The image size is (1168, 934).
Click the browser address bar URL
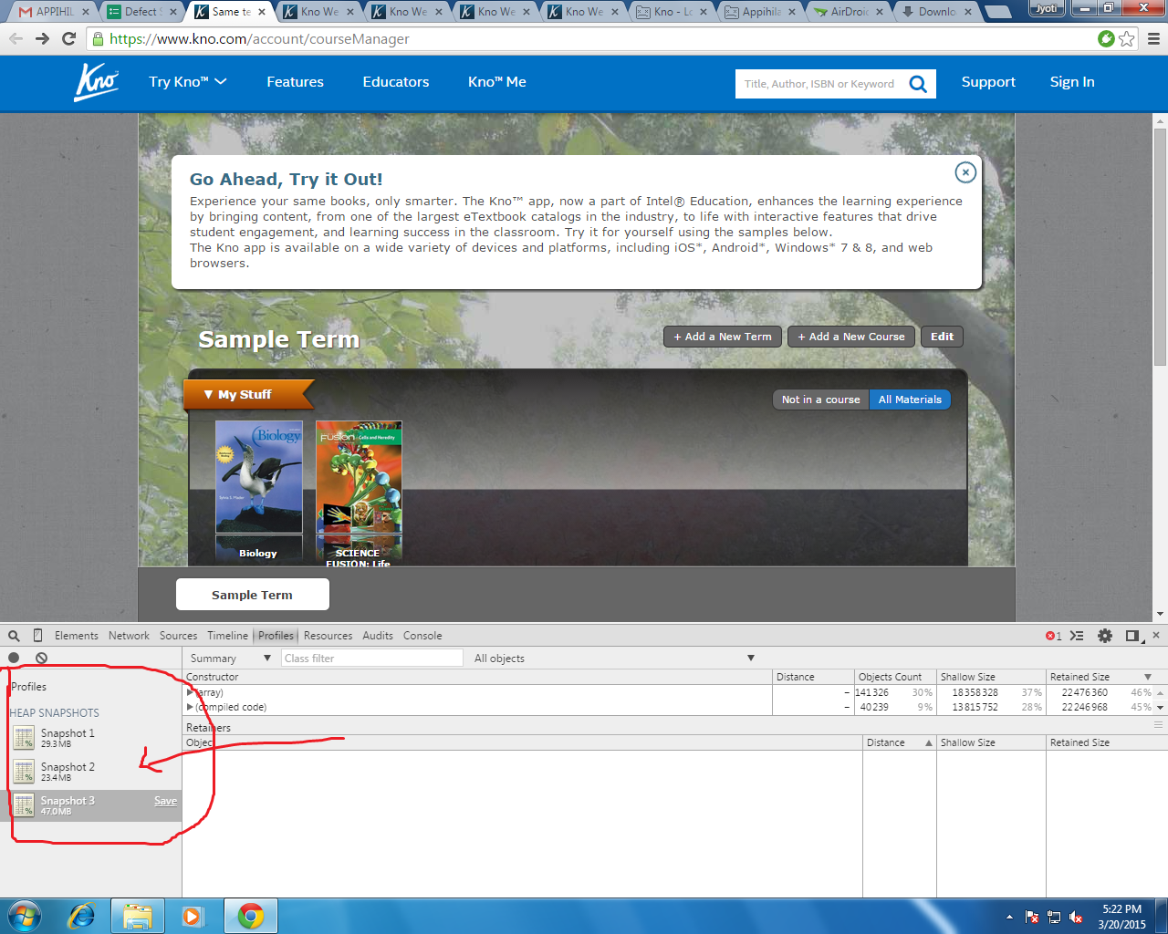click(259, 39)
